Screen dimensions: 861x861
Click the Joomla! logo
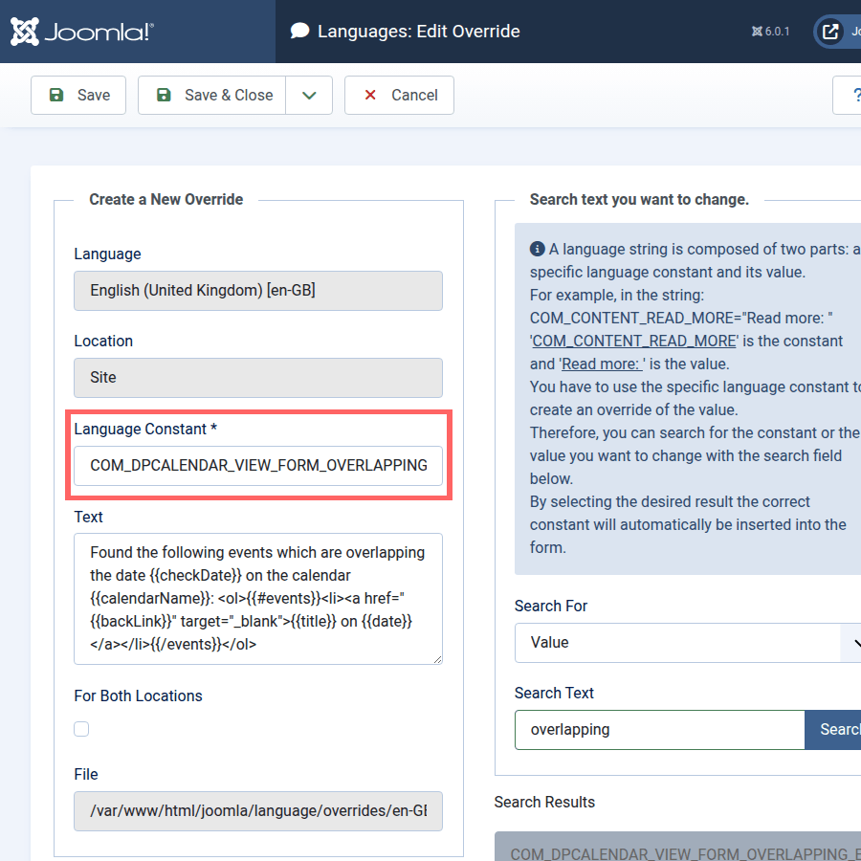pyautogui.click(x=81, y=32)
